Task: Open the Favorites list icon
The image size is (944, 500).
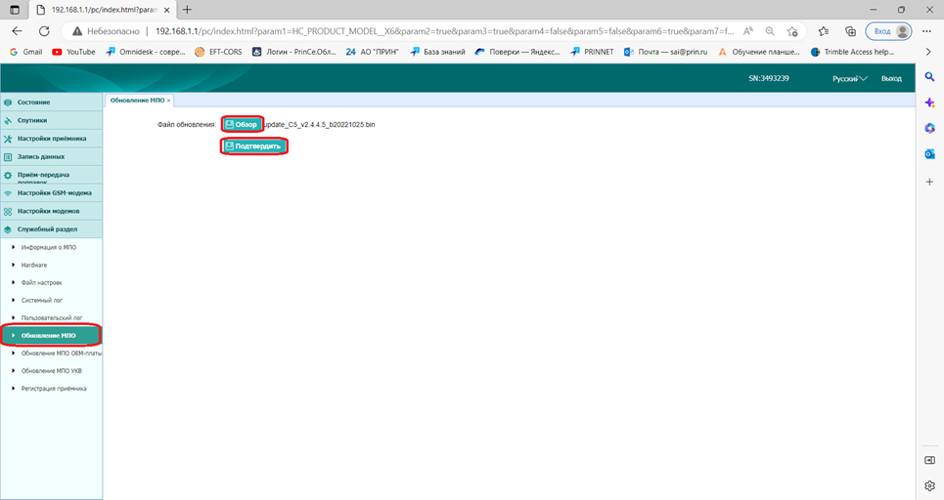Action: pyautogui.click(x=824, y=31)
